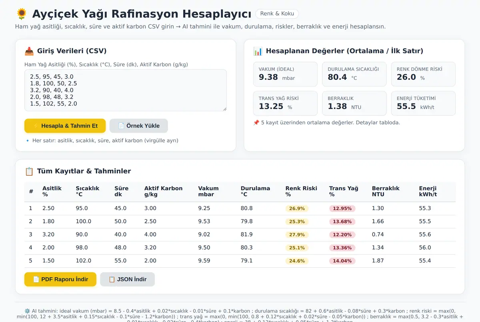Image resolution: width=480 pixels, height=322 pixels.
Task: Click the Renk & Koku badge
Action: coord(277,14)
